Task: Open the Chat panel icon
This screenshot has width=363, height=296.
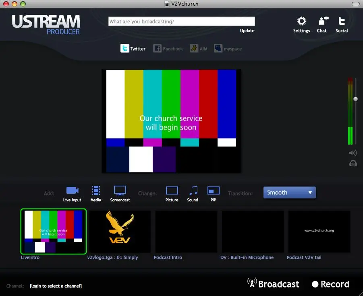Action: point(323,21)
